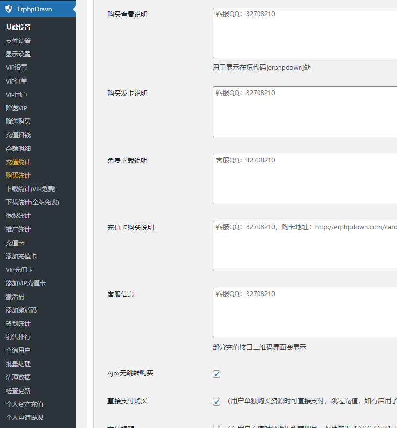Uncheck the 直接支付购买 option

coord(216,401)
